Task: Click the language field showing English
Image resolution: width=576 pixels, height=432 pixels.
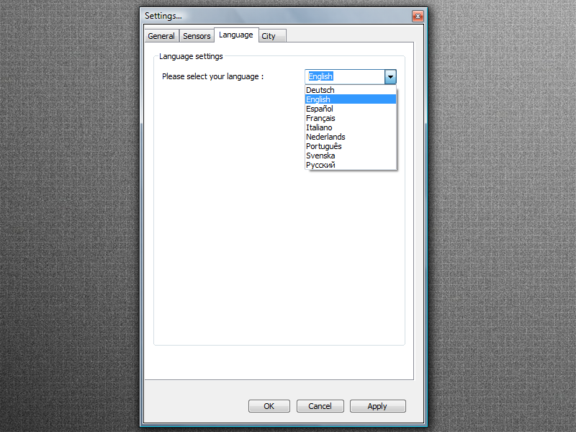Action: coord(344,77)
